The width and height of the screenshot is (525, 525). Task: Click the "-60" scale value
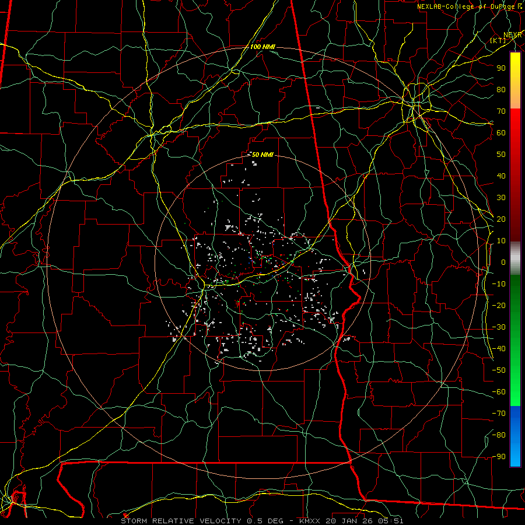coord(499,392)
